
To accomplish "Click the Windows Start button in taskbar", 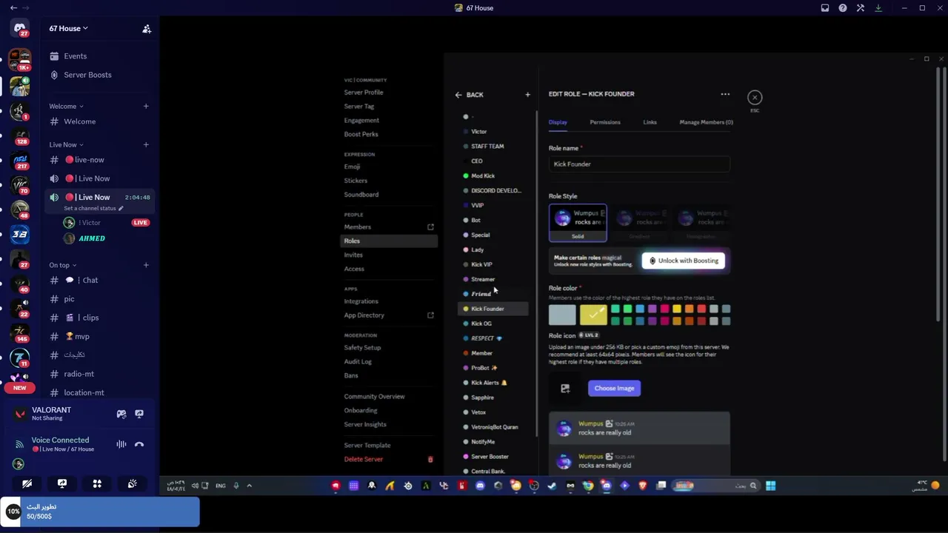I will (x=770, y=486).
